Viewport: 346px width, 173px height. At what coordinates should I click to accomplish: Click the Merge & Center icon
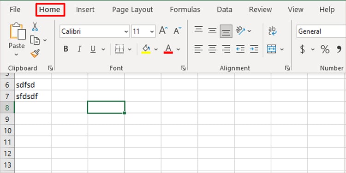click(272, 49)
